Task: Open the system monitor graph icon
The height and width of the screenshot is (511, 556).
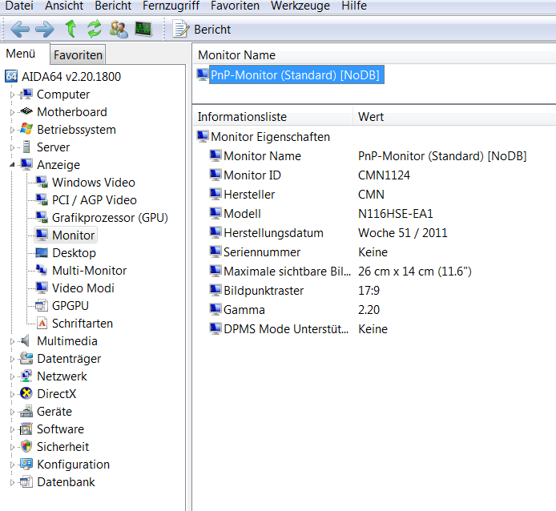Action: pos(143,29)
